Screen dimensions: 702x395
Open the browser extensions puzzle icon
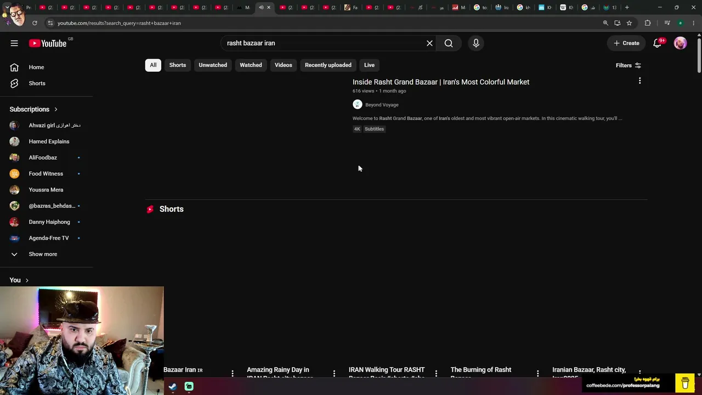pos(648,23)
